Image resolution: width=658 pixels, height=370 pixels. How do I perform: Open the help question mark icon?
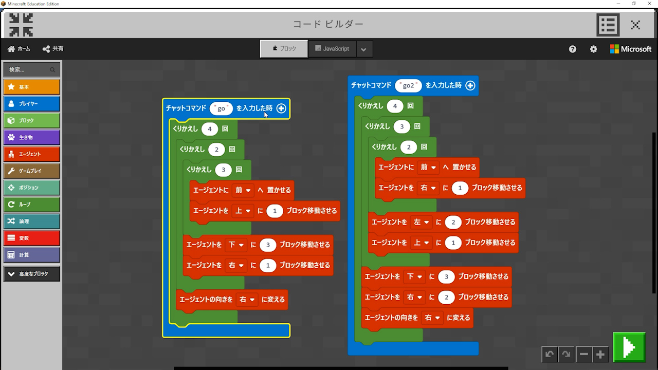[573, 49]
